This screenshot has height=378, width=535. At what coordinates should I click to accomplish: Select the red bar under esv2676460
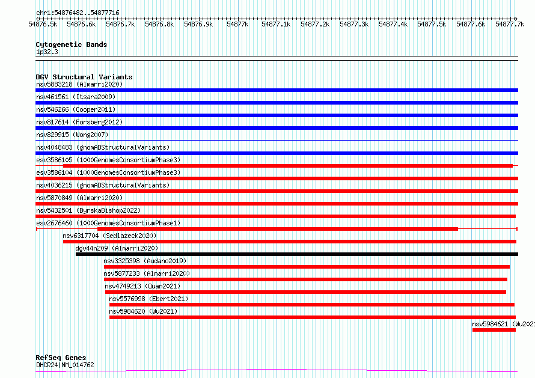[x=278, y=229]
